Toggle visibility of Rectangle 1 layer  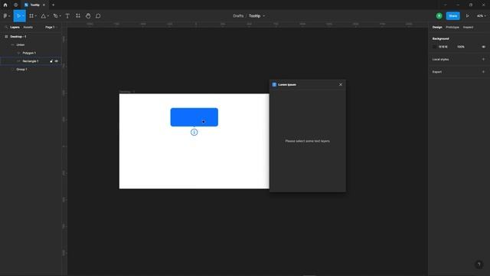coord(57,61)
